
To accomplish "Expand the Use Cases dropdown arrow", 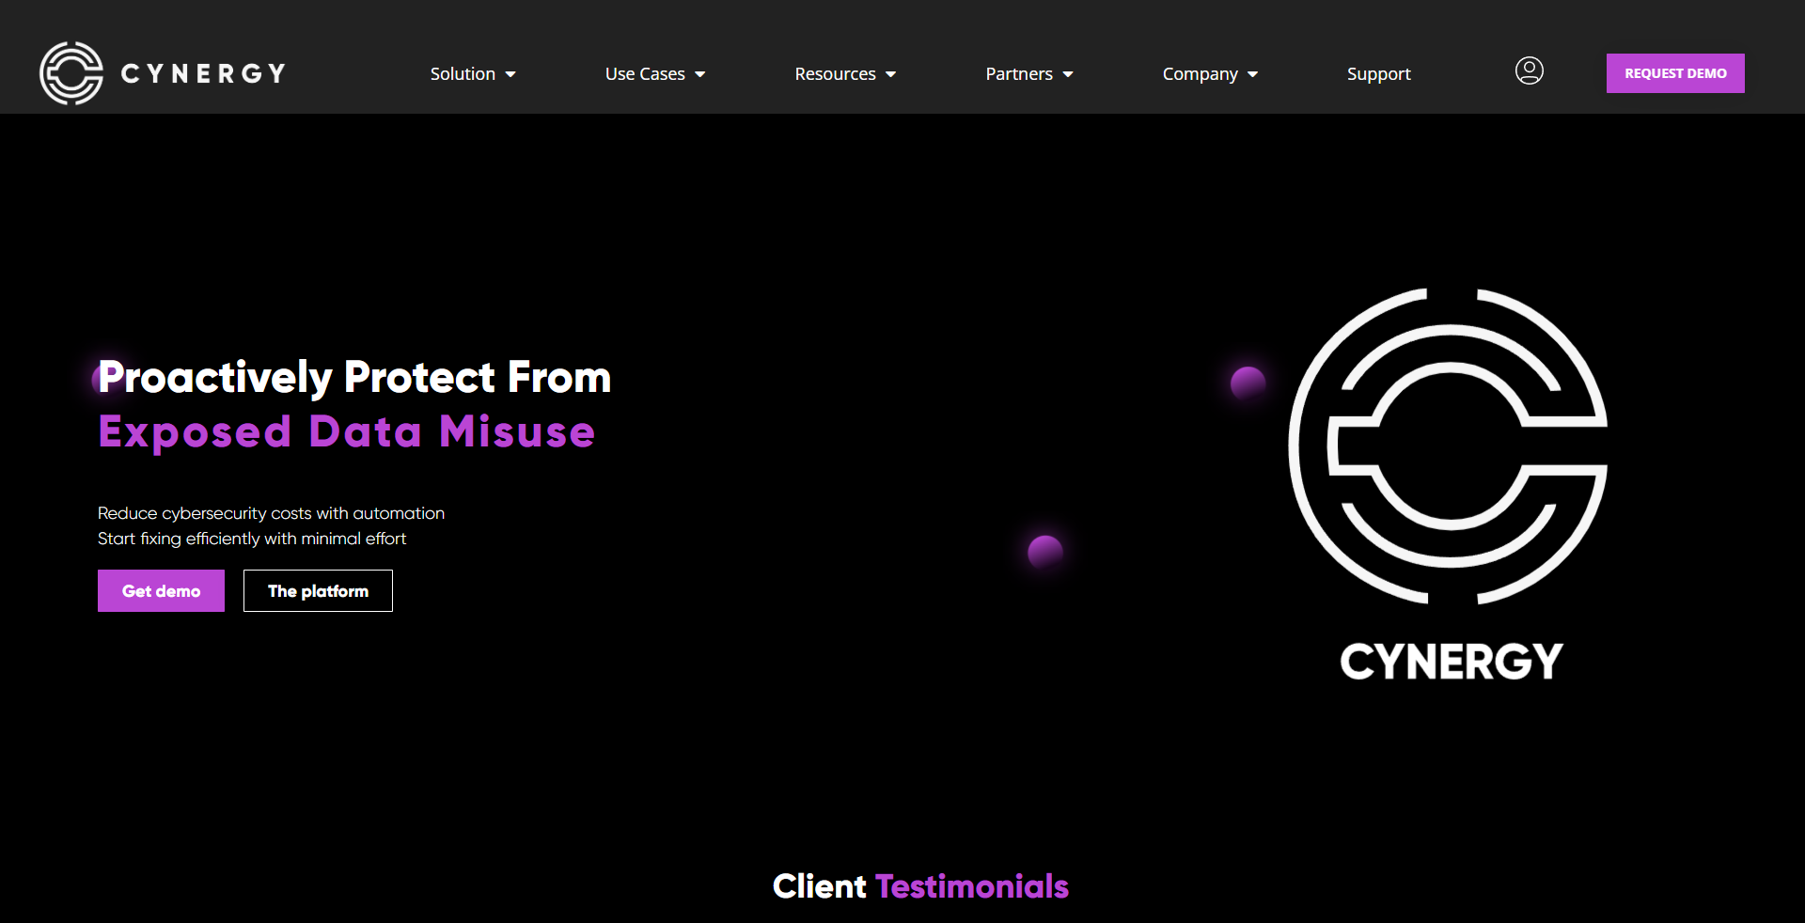I will [x=700, y=74].
